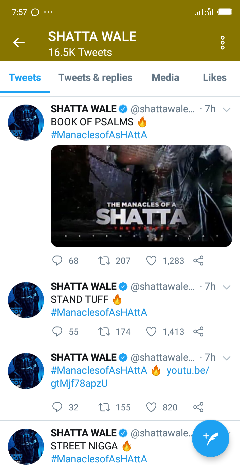
Task: Share the BOOK OF PSALMS tweet
Action: click(x=198, y=260)
